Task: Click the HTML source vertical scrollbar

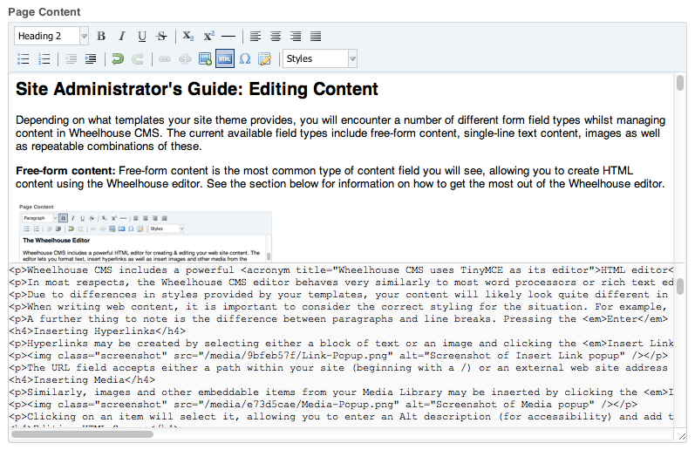Action: [x=680, y=286]
